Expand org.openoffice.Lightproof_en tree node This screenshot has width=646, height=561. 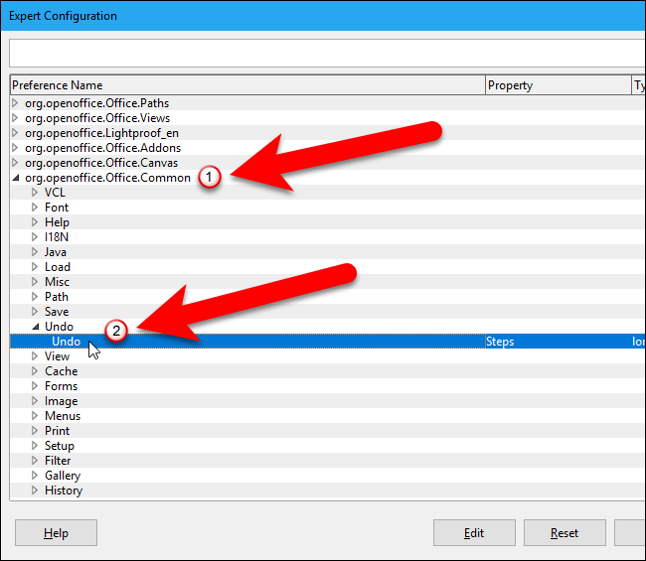(15, 133)
